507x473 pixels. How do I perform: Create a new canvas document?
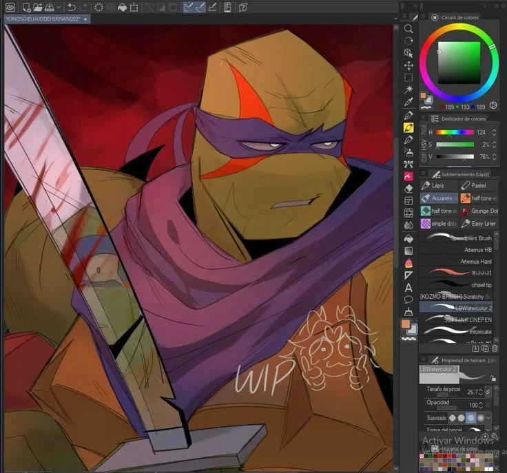click(x=26, y=7)
